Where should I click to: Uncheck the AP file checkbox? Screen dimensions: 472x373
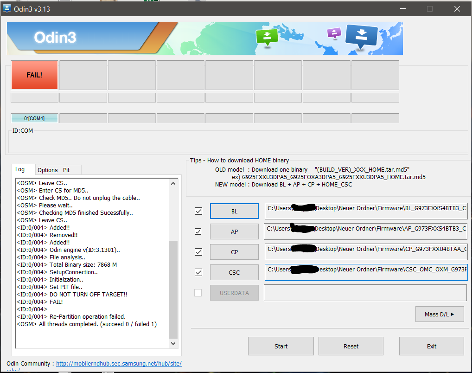[x=198, y=232]
